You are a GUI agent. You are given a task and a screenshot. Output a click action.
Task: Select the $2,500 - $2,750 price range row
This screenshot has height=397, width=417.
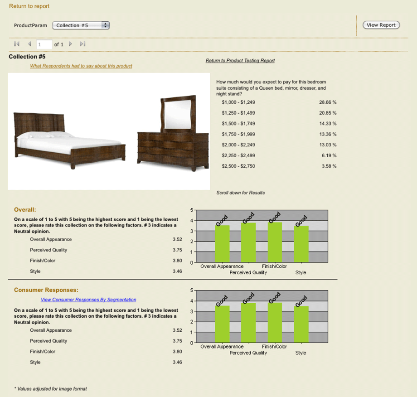click(238, 166)
